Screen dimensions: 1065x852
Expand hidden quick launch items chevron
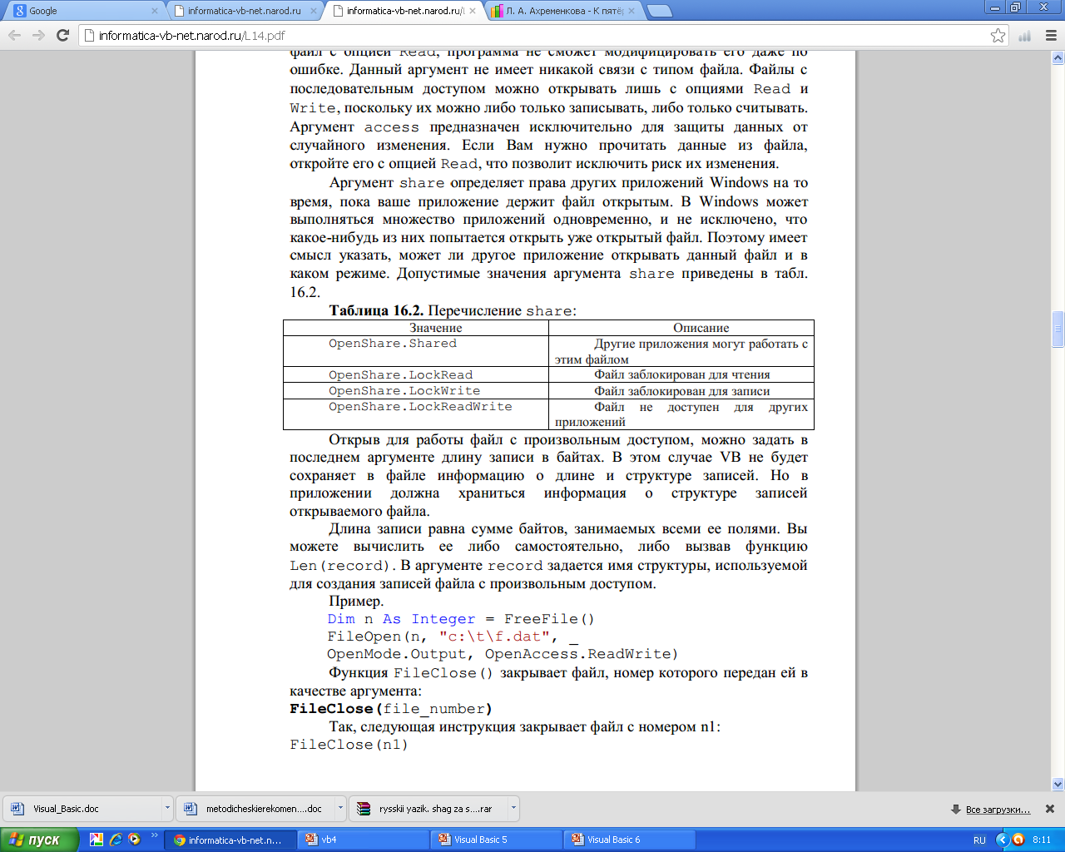click(x=154, y=835)
